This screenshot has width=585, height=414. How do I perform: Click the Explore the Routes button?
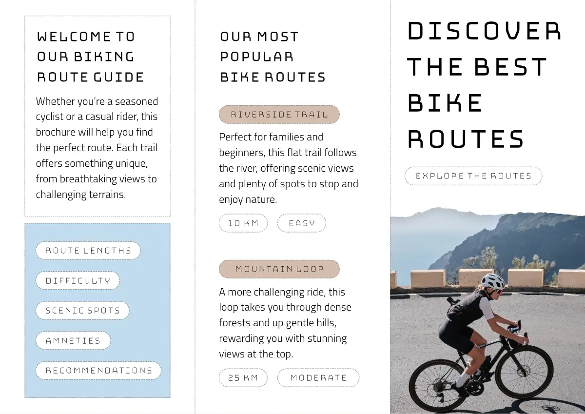tap(473, 176)
